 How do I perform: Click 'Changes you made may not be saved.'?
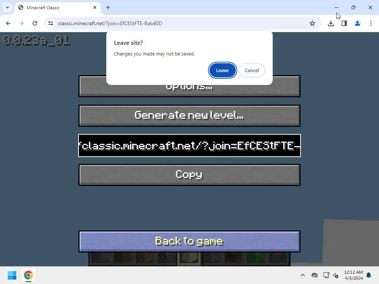click(154, 54)
